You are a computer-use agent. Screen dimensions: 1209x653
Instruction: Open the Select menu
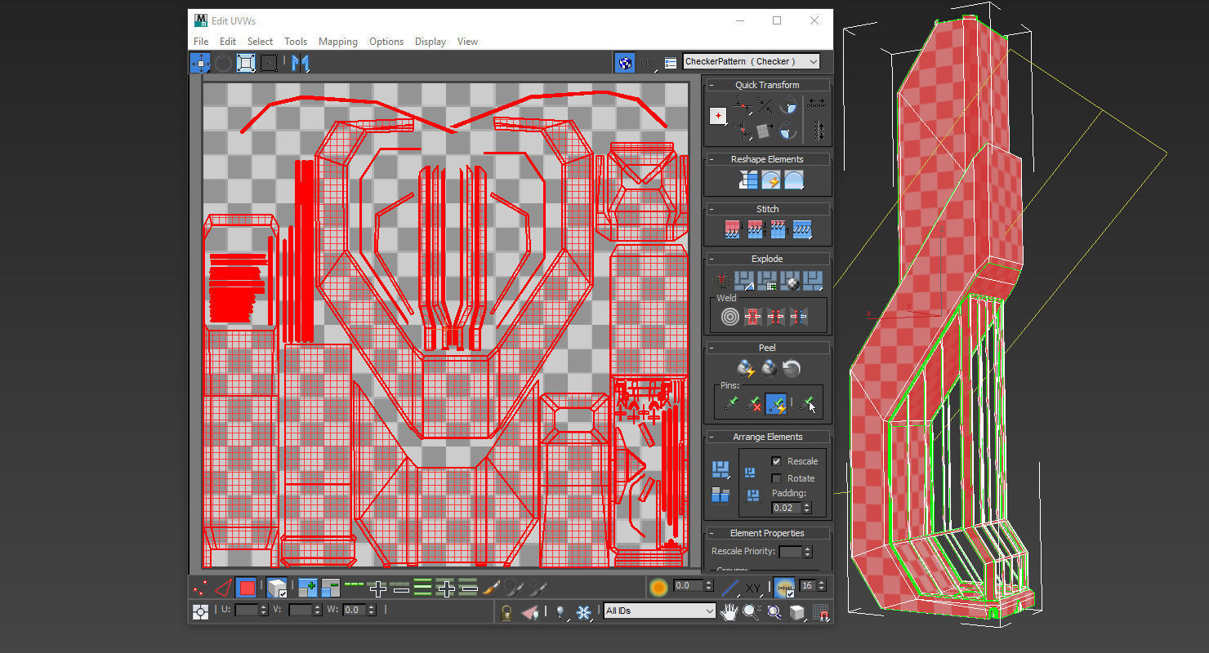point(260,42)
